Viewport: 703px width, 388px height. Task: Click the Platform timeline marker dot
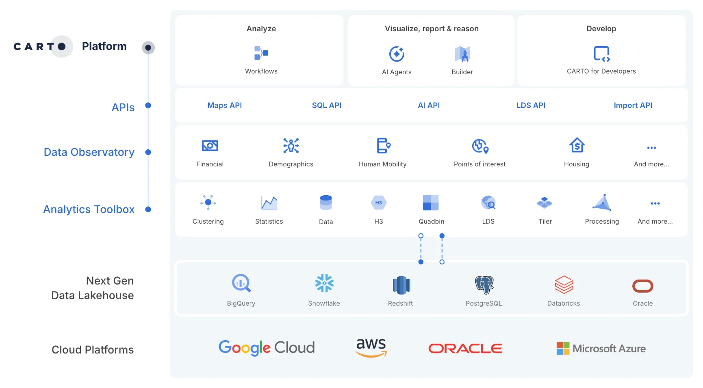(148, 48)
